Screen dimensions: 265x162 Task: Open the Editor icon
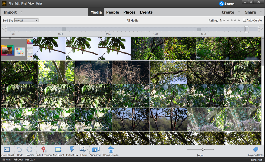click(x=83, y=149)
